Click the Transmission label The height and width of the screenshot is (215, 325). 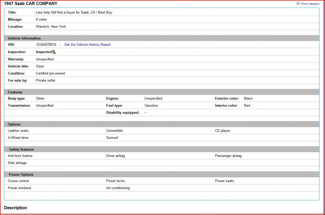point(19,106)
